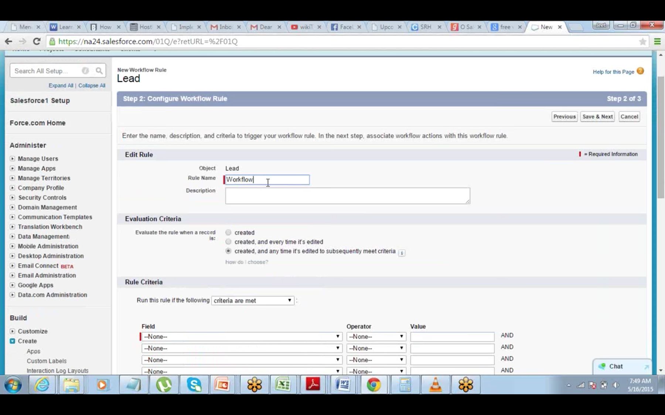Click the browser back arrow
The width and height of the screenshot is (665, 415).
8,41
